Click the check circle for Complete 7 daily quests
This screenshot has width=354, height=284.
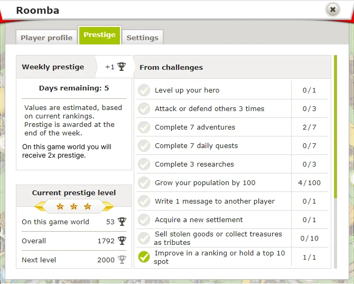[144, 146]
